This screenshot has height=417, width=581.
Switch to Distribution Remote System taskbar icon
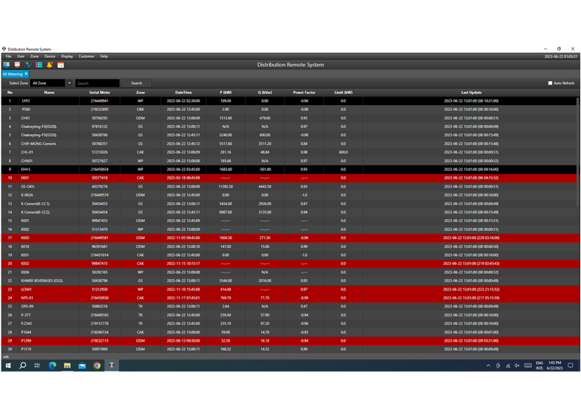pos(112,366)
